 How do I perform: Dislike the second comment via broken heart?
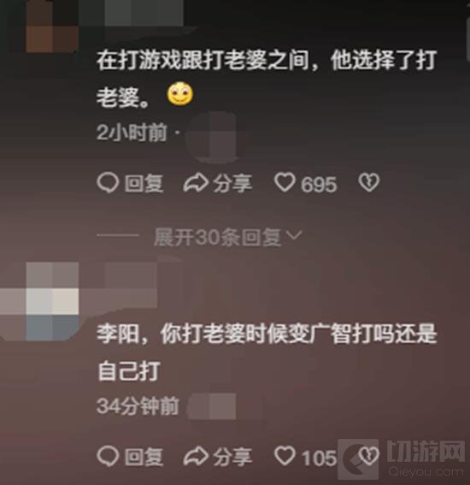pyautogui.click(x=369, y=456)
